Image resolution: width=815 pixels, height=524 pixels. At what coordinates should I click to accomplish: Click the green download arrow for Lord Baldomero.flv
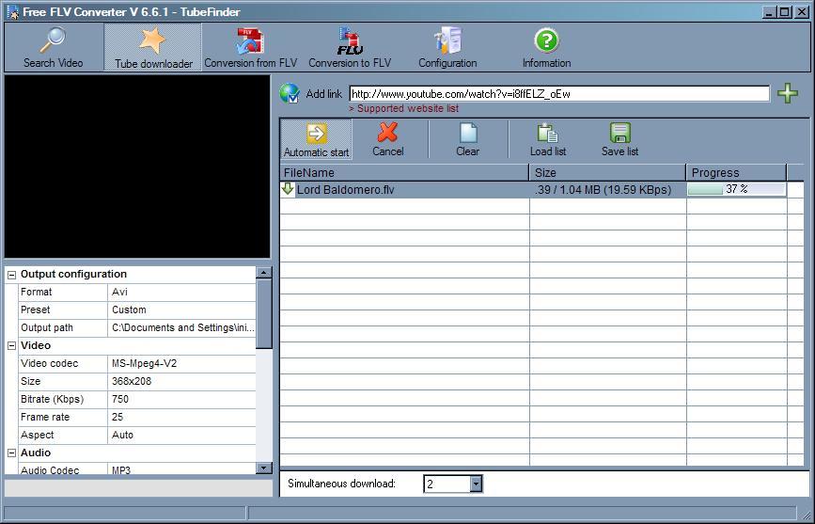point(288,189)
